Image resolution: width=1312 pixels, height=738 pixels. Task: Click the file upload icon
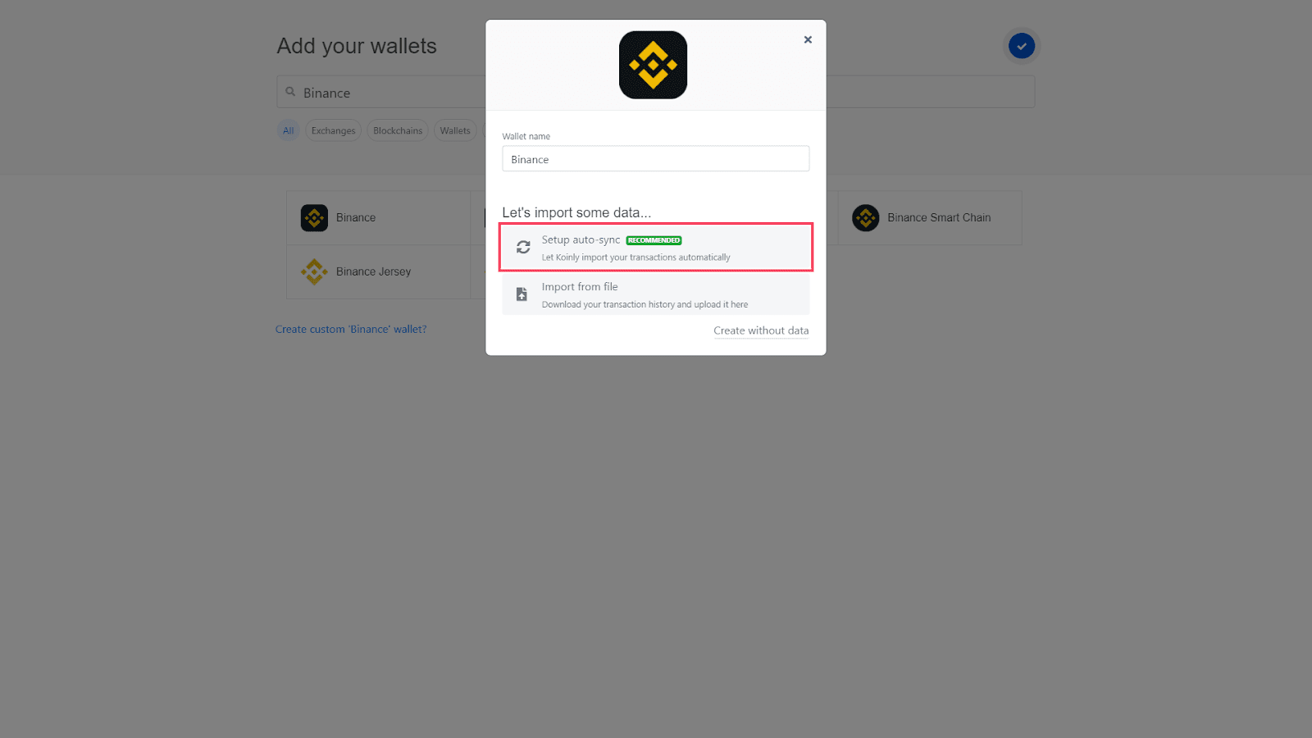point(522,294)
